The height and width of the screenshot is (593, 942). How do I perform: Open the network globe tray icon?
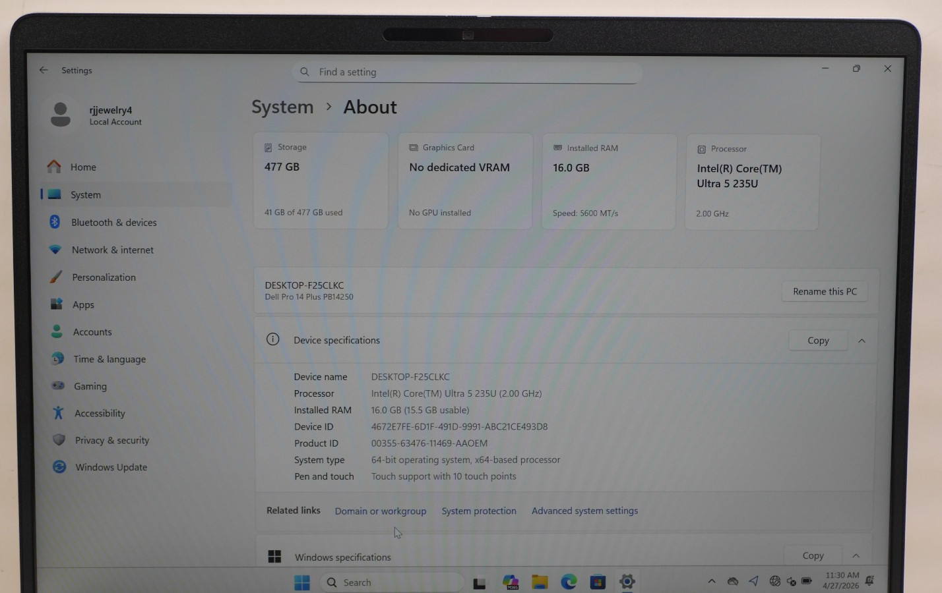click(775, 580)
